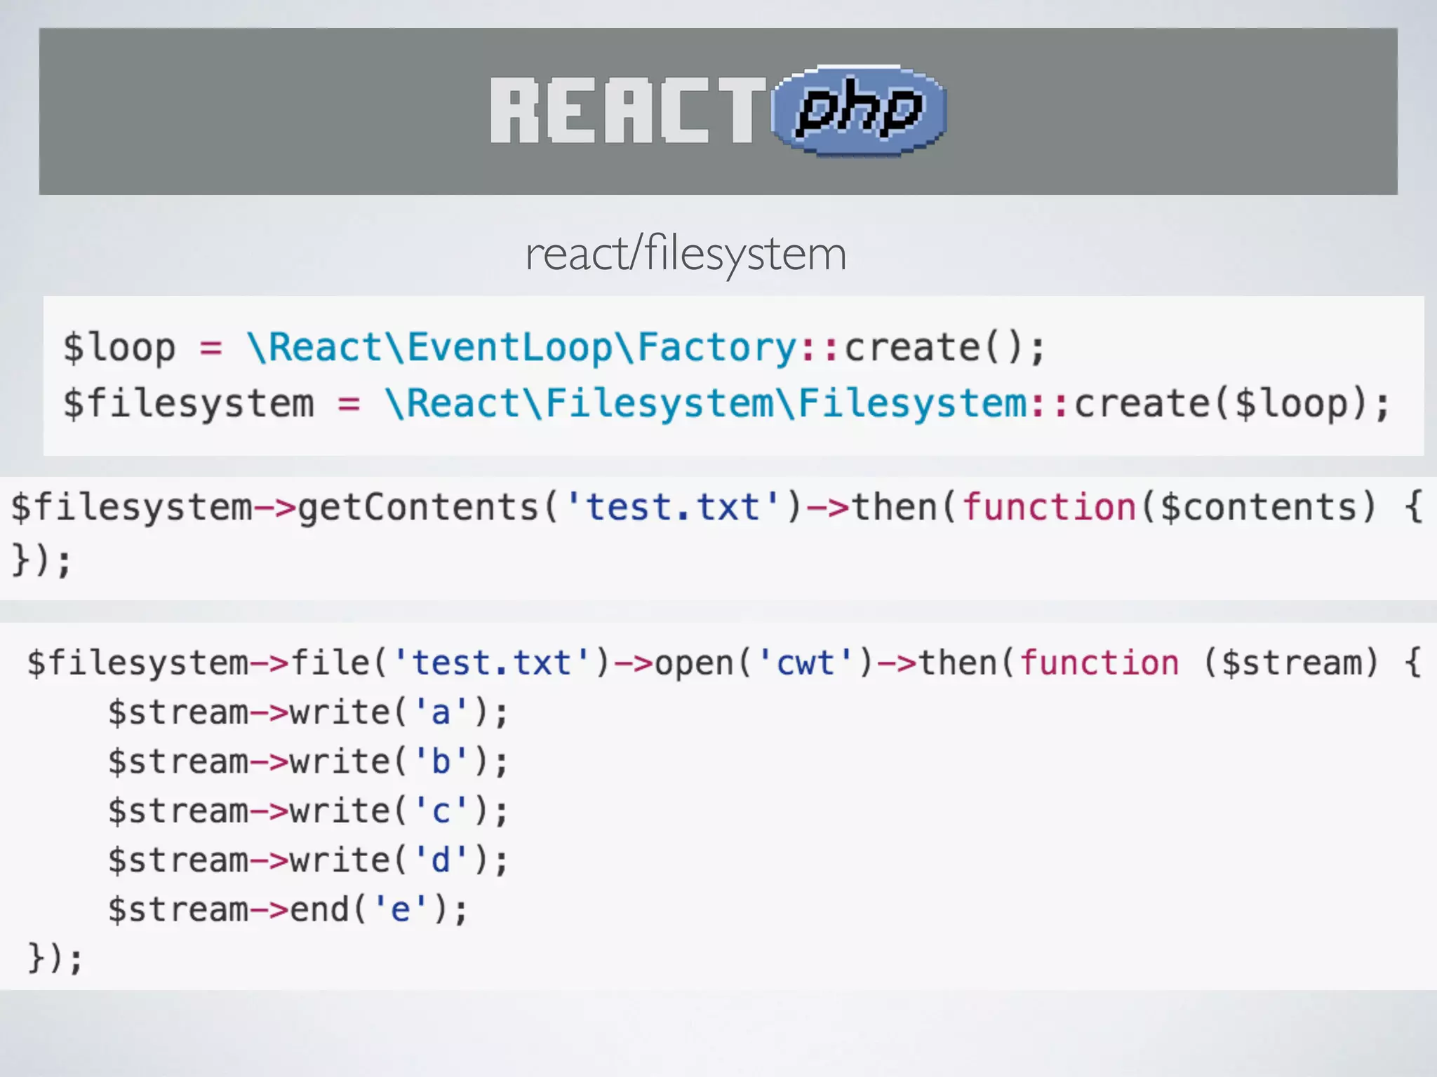Viewport: 1437px width, 1077px height.
Task: Click the $stream->write('b') line
Action: [x=307, y=761]
